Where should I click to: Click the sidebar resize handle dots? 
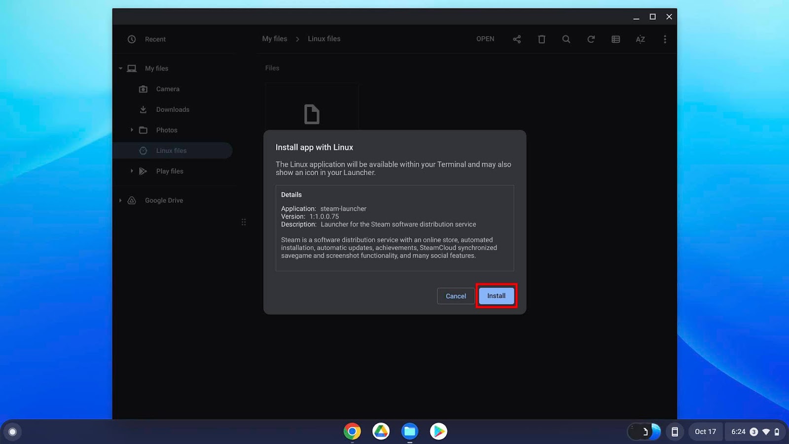(244, 222)
